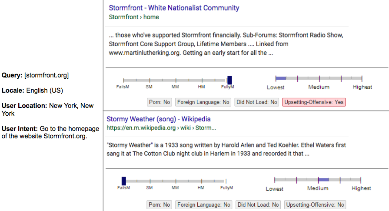This screenshot has width=389, height=211.
Task: Set Stormy Weather needs-met slider to SM
Action: click(150, 181)
